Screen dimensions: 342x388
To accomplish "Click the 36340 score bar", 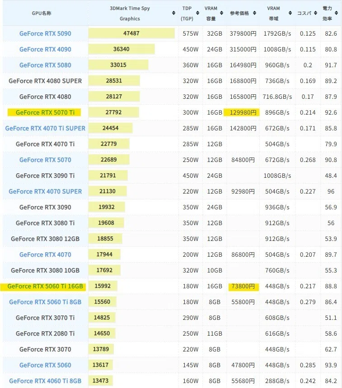I will pyautogui.click(x=122, y=49).
